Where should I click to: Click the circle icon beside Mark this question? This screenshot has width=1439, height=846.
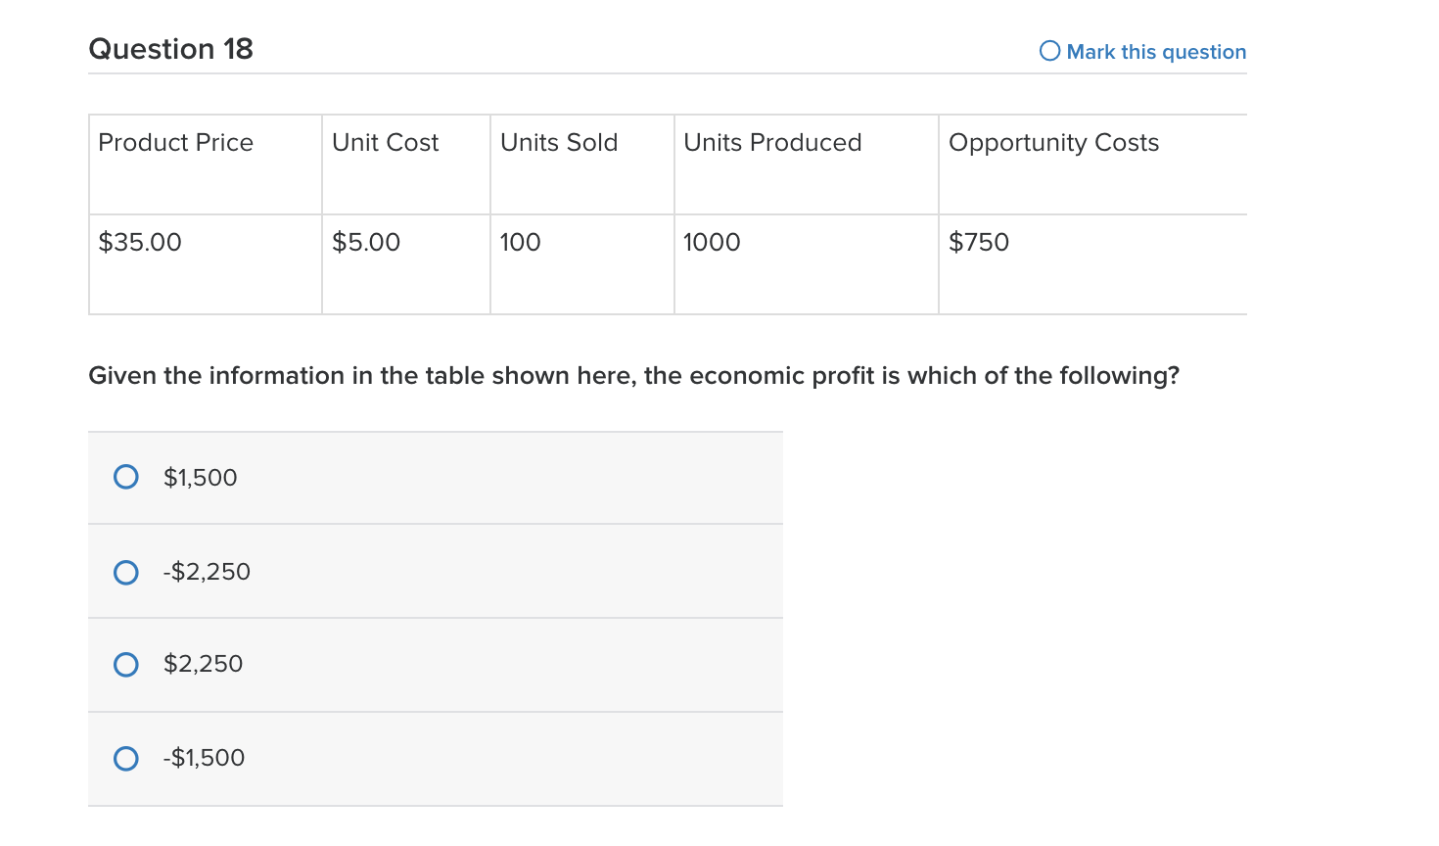coord(1049,51)
